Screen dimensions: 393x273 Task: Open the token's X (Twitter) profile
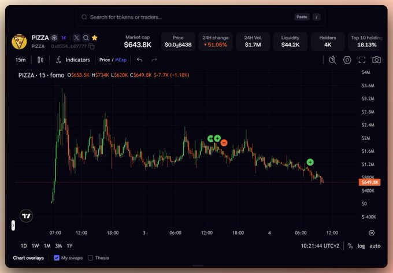click(x=76, y=38)
